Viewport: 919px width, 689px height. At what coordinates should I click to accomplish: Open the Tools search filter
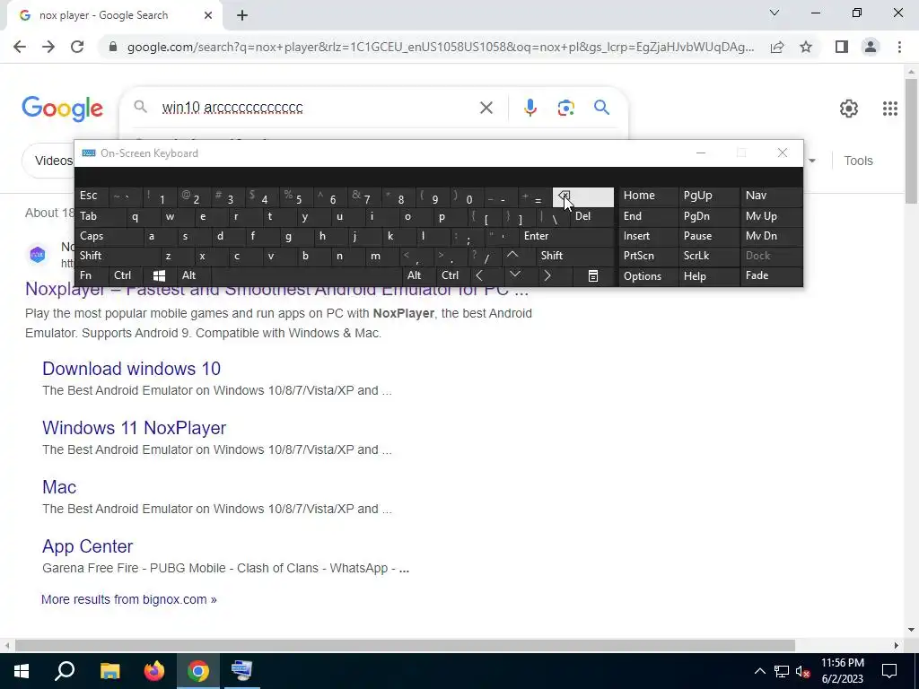pyautogui.click(x=858, y=161)
